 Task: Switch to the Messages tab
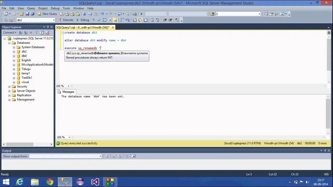(x=68, y=92)
